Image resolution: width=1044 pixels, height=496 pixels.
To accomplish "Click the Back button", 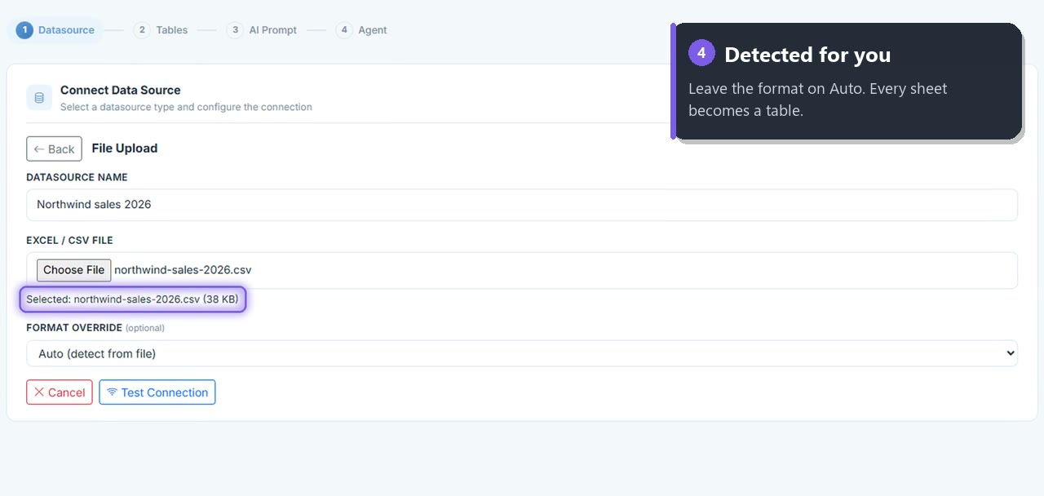I will coord(54,148).
